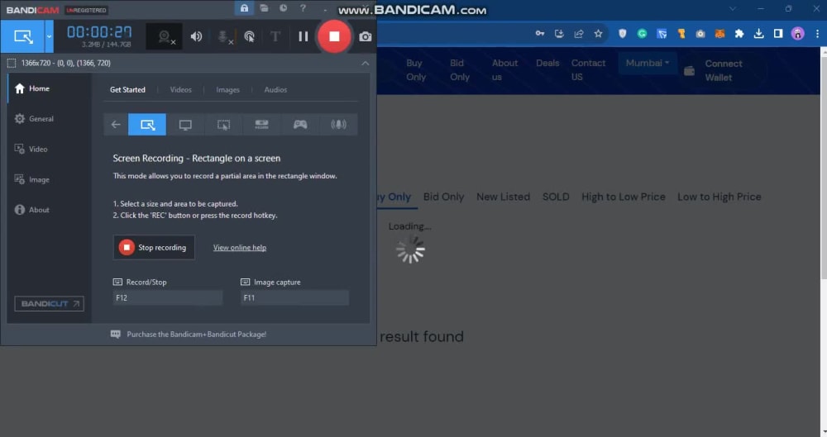Toggle the microphone icon in Bandicam
The width and height of the screenshot is (827, 437).
pyautogui.click(x=223, y=36)
